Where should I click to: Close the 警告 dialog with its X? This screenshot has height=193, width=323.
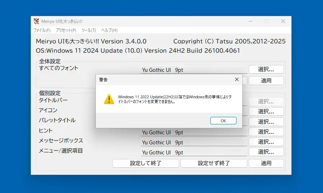click(237, 79)
